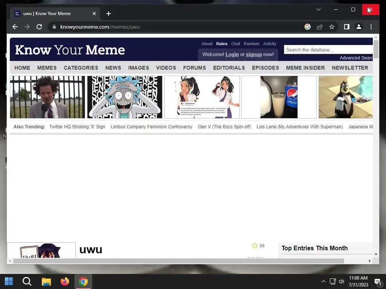
Task: Open the NEWSLETTER menu item
Action: 350,68
